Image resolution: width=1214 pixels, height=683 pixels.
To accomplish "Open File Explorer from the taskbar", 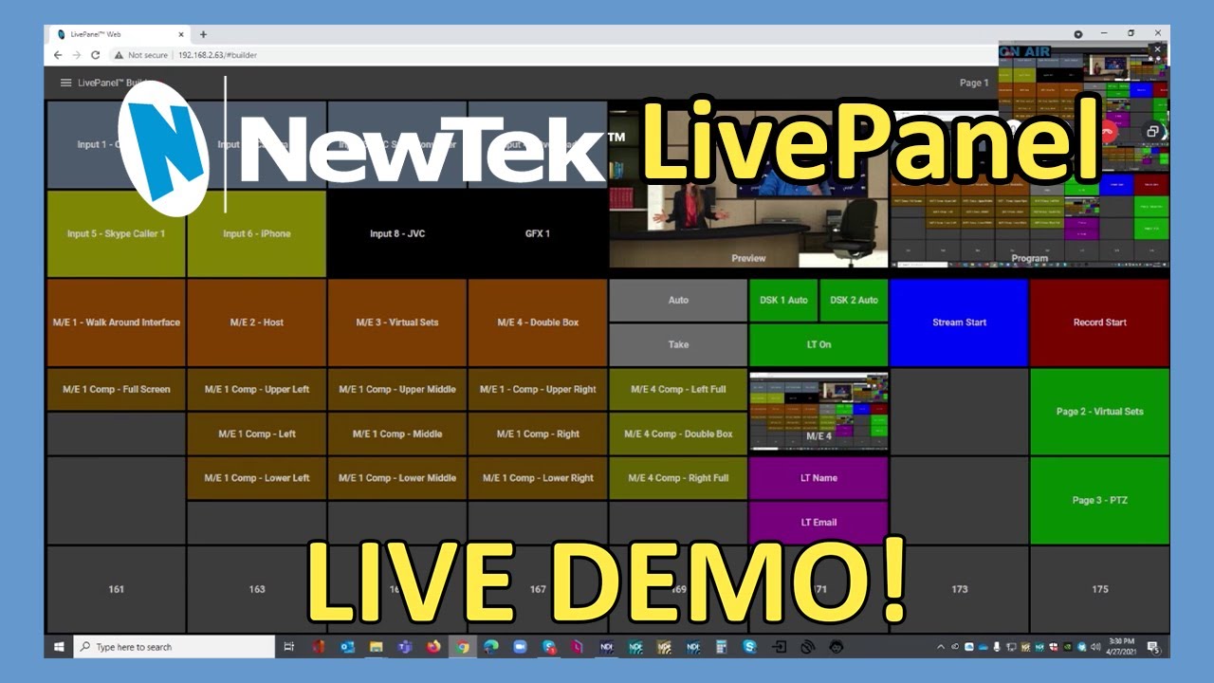I will coord(376,647).
